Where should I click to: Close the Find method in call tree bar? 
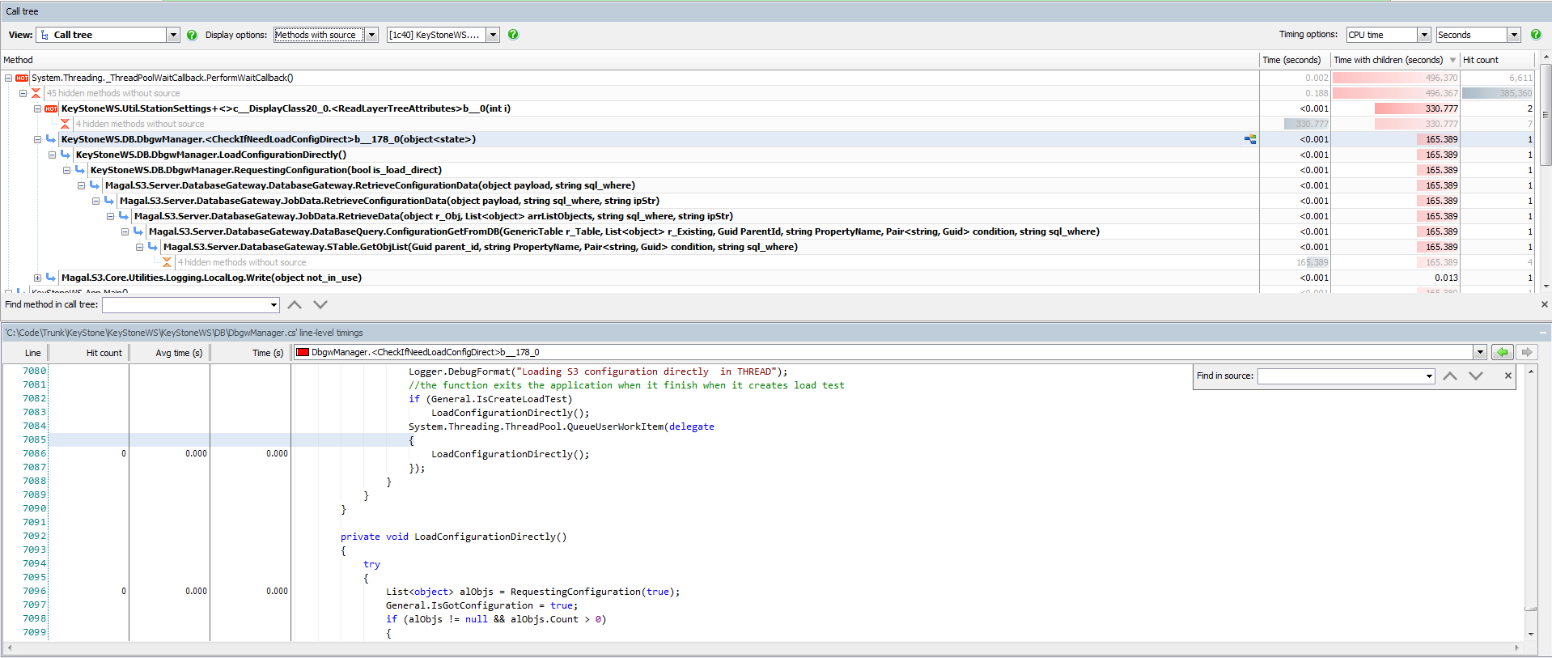coord(1544,304)
